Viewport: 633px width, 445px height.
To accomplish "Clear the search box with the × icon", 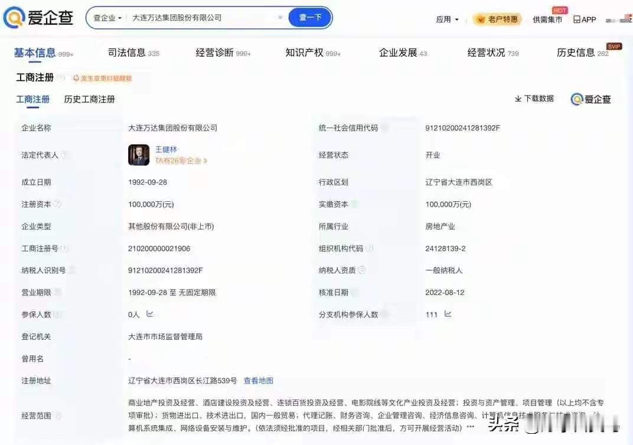I will click(280, 17).
